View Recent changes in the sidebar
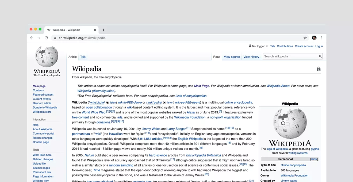 (x=43, y=138)
